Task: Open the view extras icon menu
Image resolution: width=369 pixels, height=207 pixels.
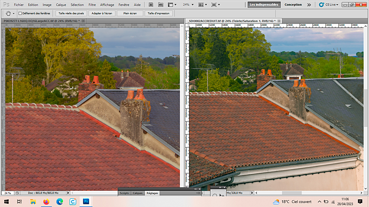Action: (x=172, y=4)
